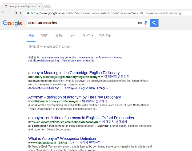Click the Google logo

(12, 23)
